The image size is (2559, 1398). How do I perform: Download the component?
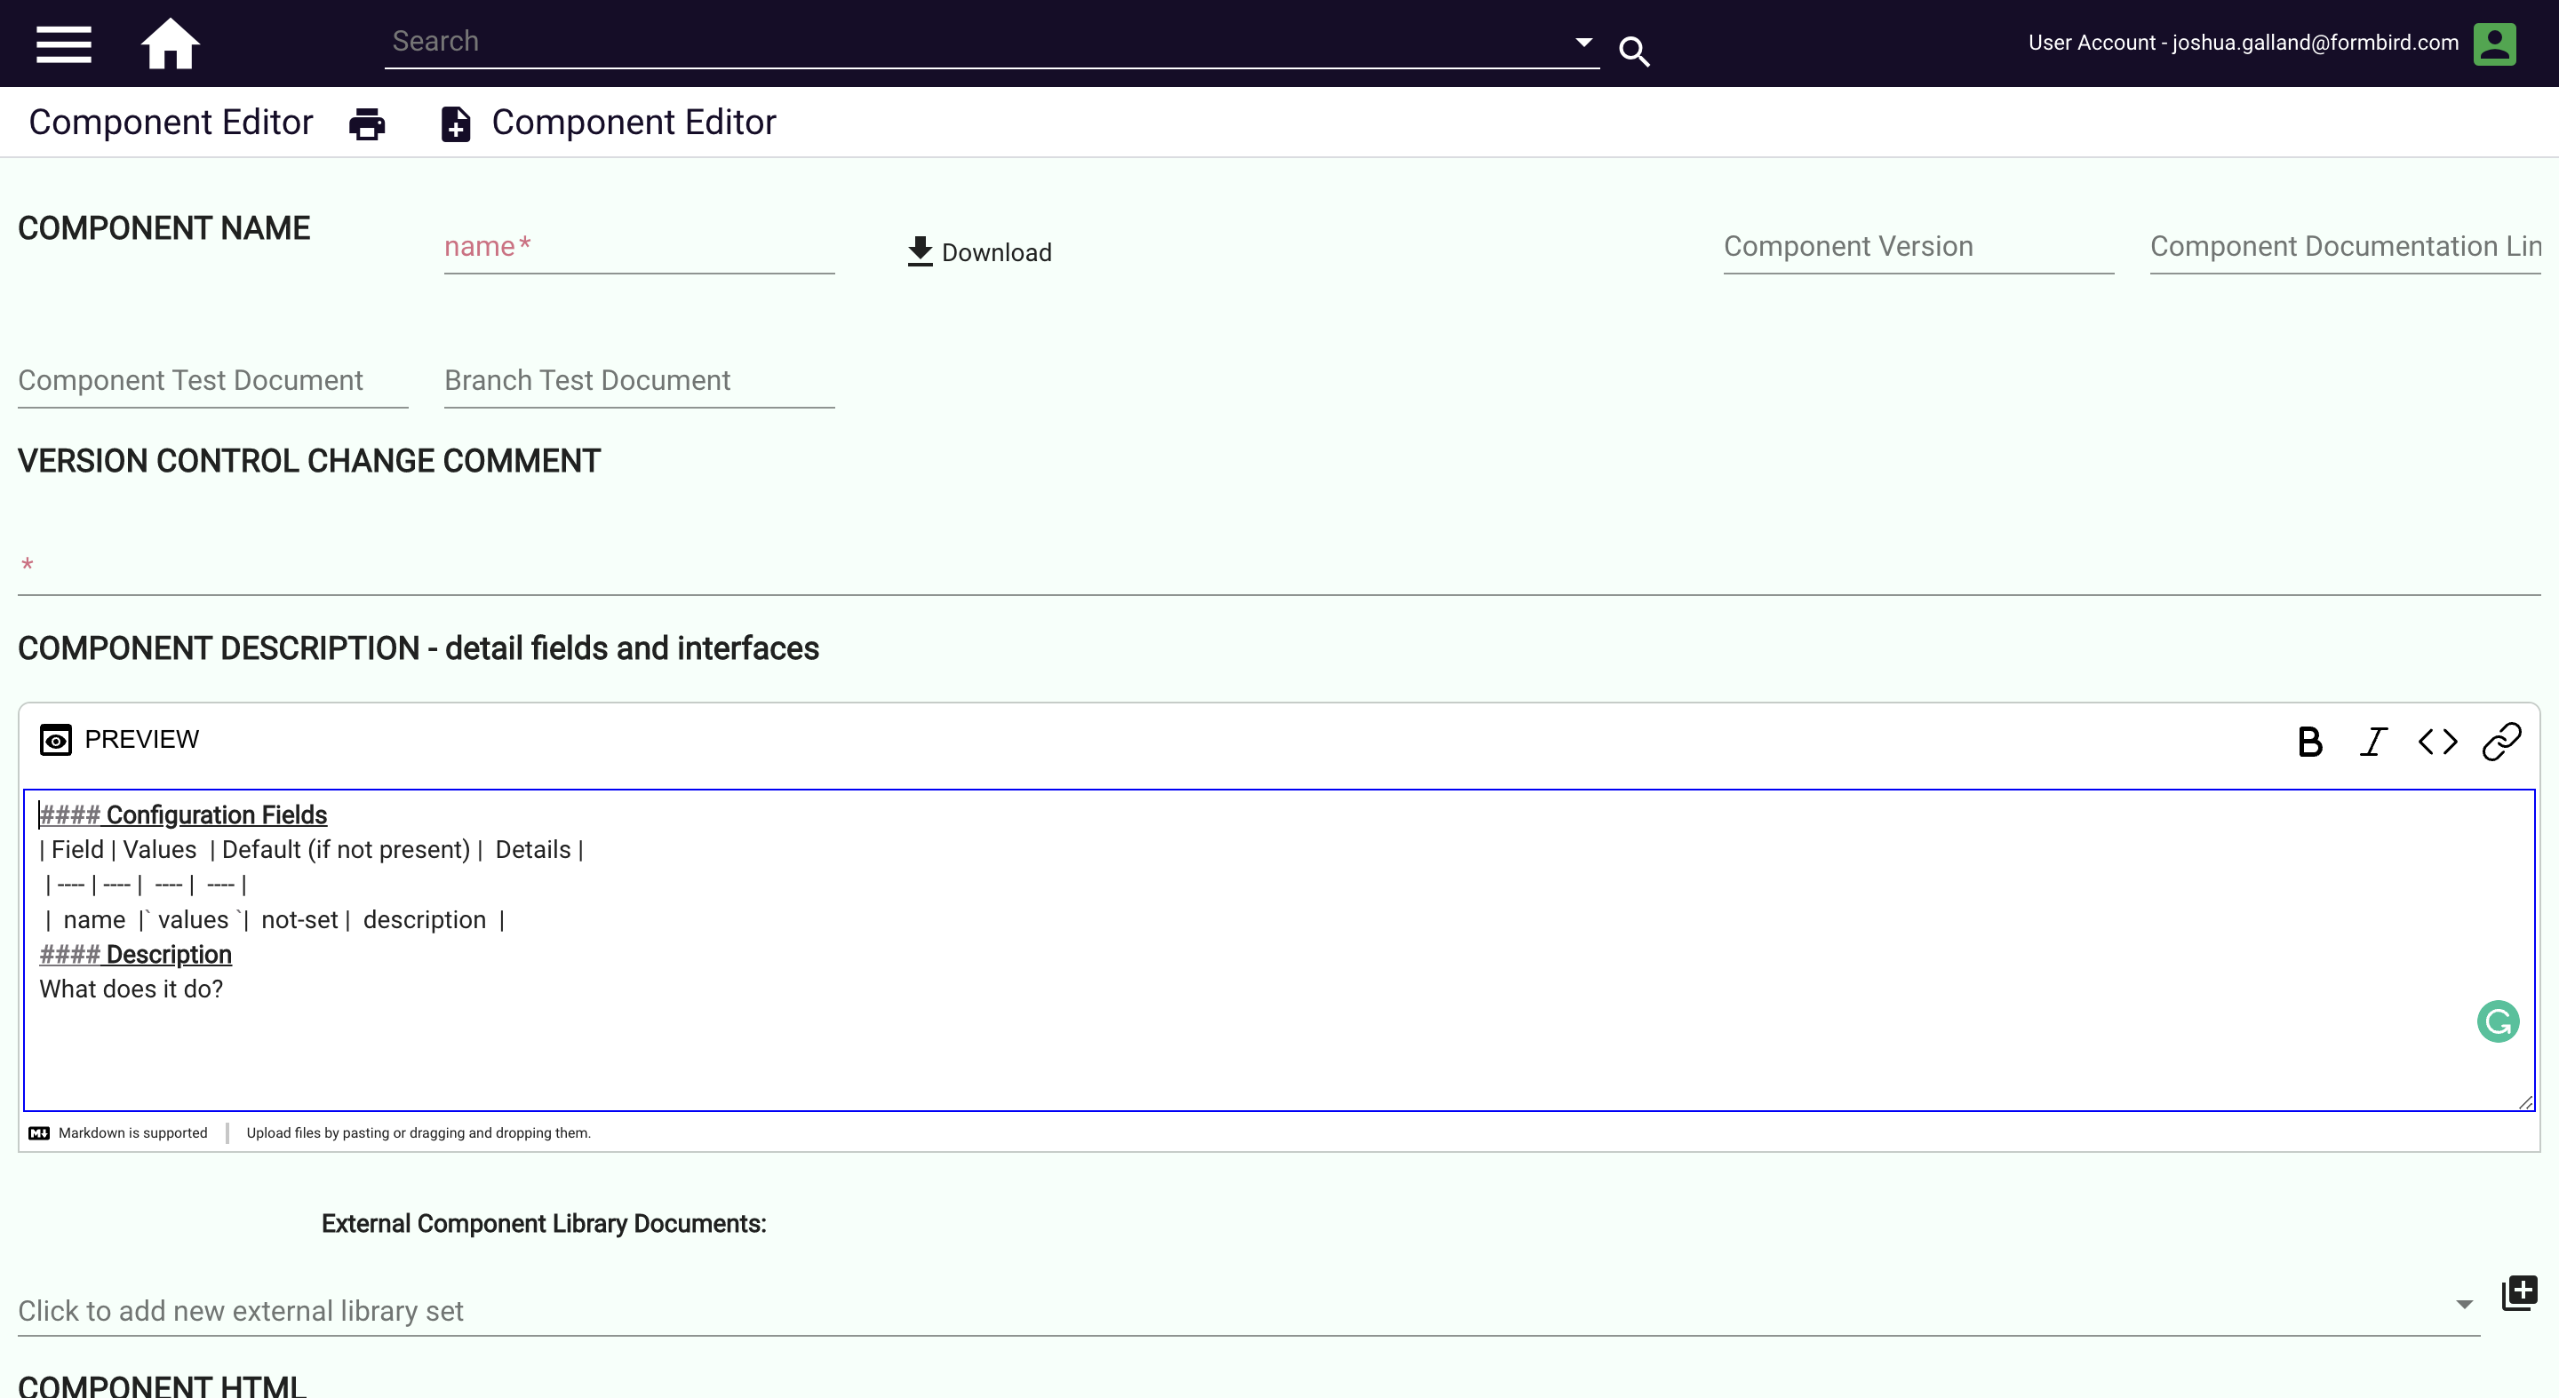pyautogui.click(x=979, y=252)
